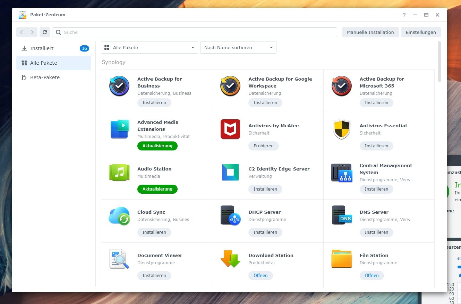461x304 pixels.
Task: Open the Alle Pakete filter dropdown
Action: 149,47
